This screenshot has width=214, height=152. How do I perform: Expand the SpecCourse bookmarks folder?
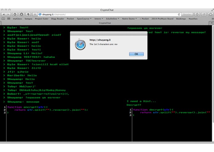click(84, 19)
